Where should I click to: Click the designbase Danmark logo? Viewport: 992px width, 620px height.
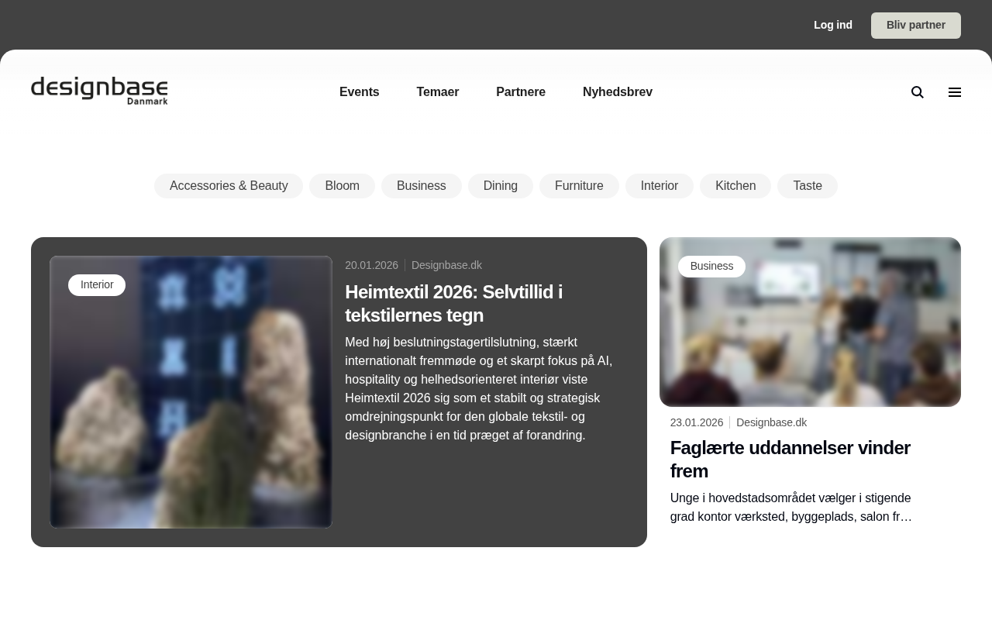(99, 91)
